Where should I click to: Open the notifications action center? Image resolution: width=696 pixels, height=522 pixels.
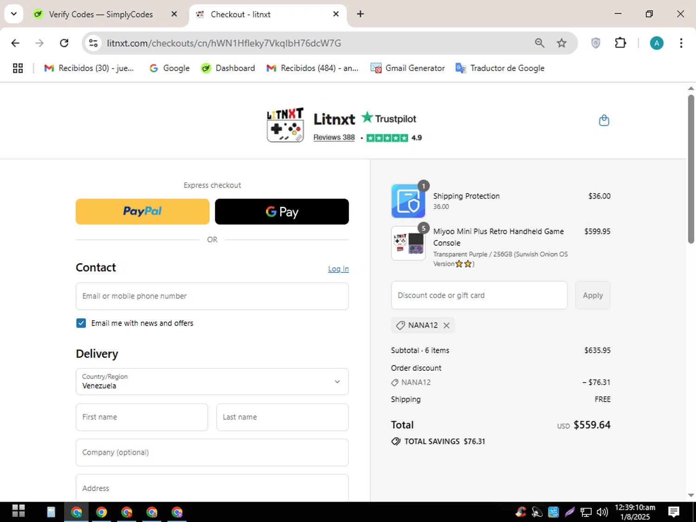click(x=673, y=512)
